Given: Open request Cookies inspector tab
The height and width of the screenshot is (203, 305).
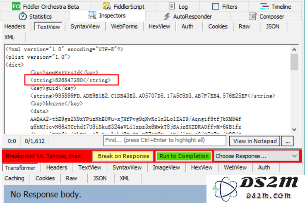Looking at the screenshot, I should pyautogui.click(x=218, y=26).
